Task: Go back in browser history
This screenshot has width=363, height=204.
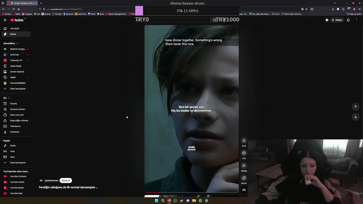Action: (x=3, y=9)
